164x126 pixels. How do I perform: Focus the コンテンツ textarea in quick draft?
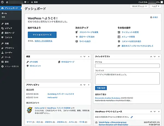point(127,78)
